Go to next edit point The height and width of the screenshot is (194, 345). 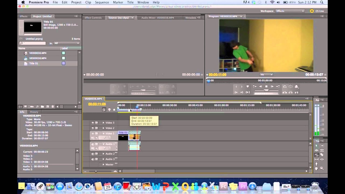278,86
